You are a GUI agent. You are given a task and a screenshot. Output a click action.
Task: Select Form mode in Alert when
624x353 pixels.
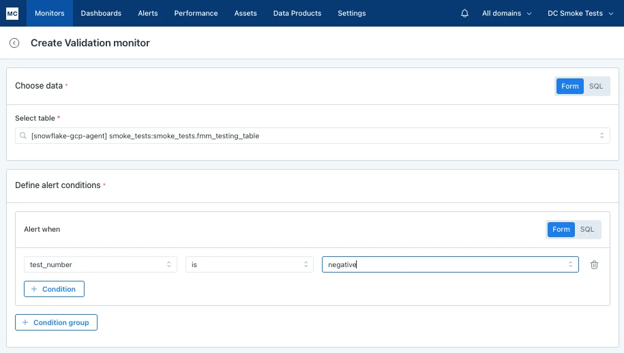(561, 230)
